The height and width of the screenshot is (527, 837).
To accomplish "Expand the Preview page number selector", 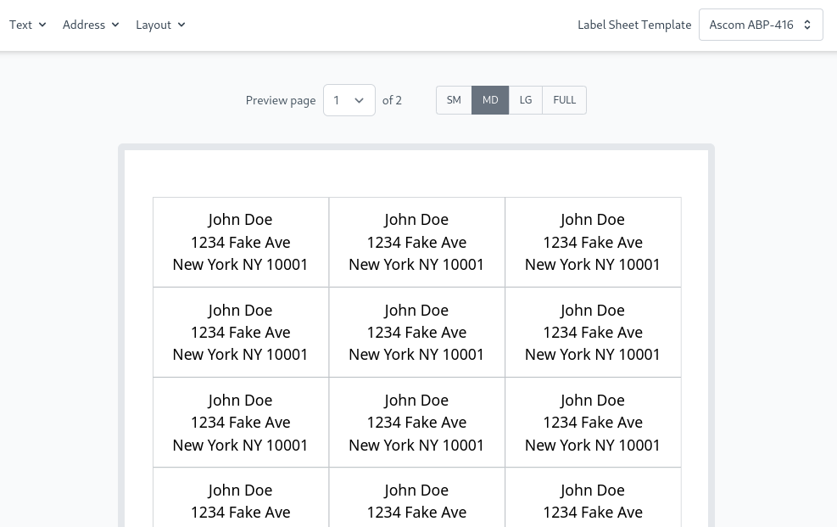I will (349, 100).
